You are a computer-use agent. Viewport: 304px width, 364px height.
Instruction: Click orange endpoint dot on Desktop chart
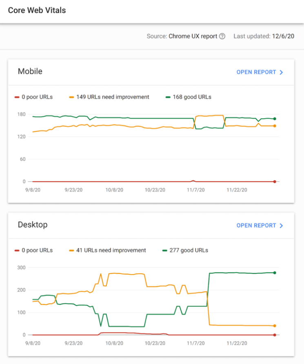(x=275, y=326)
